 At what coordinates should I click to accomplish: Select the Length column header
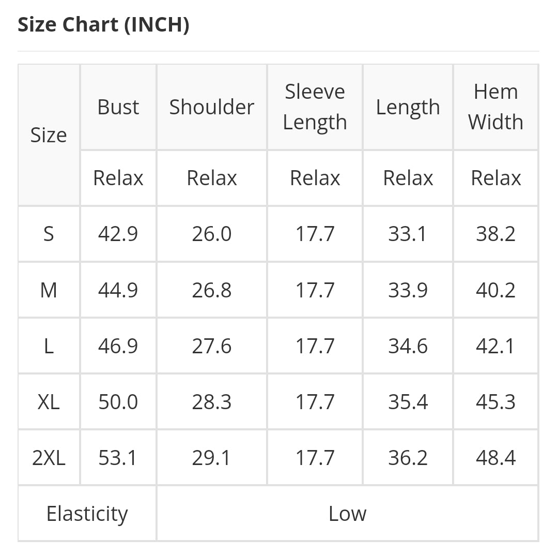[x=408, y=107]
